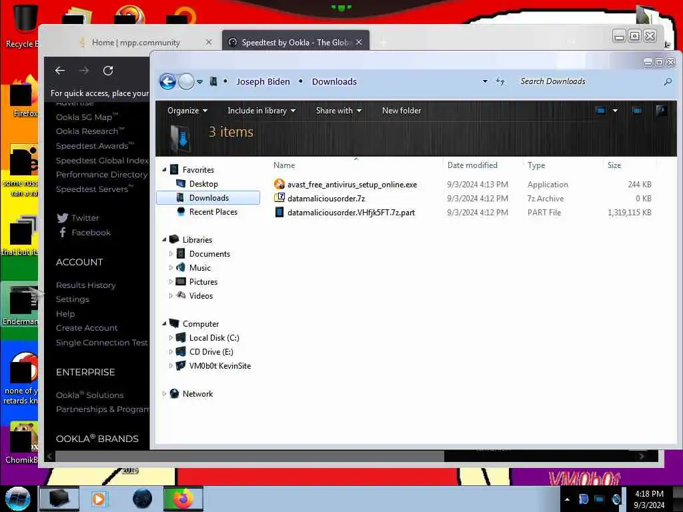This screenshot has height=512, width=683.
Task: Show hidden system tray icons
Action: click(x=567, y=499)
